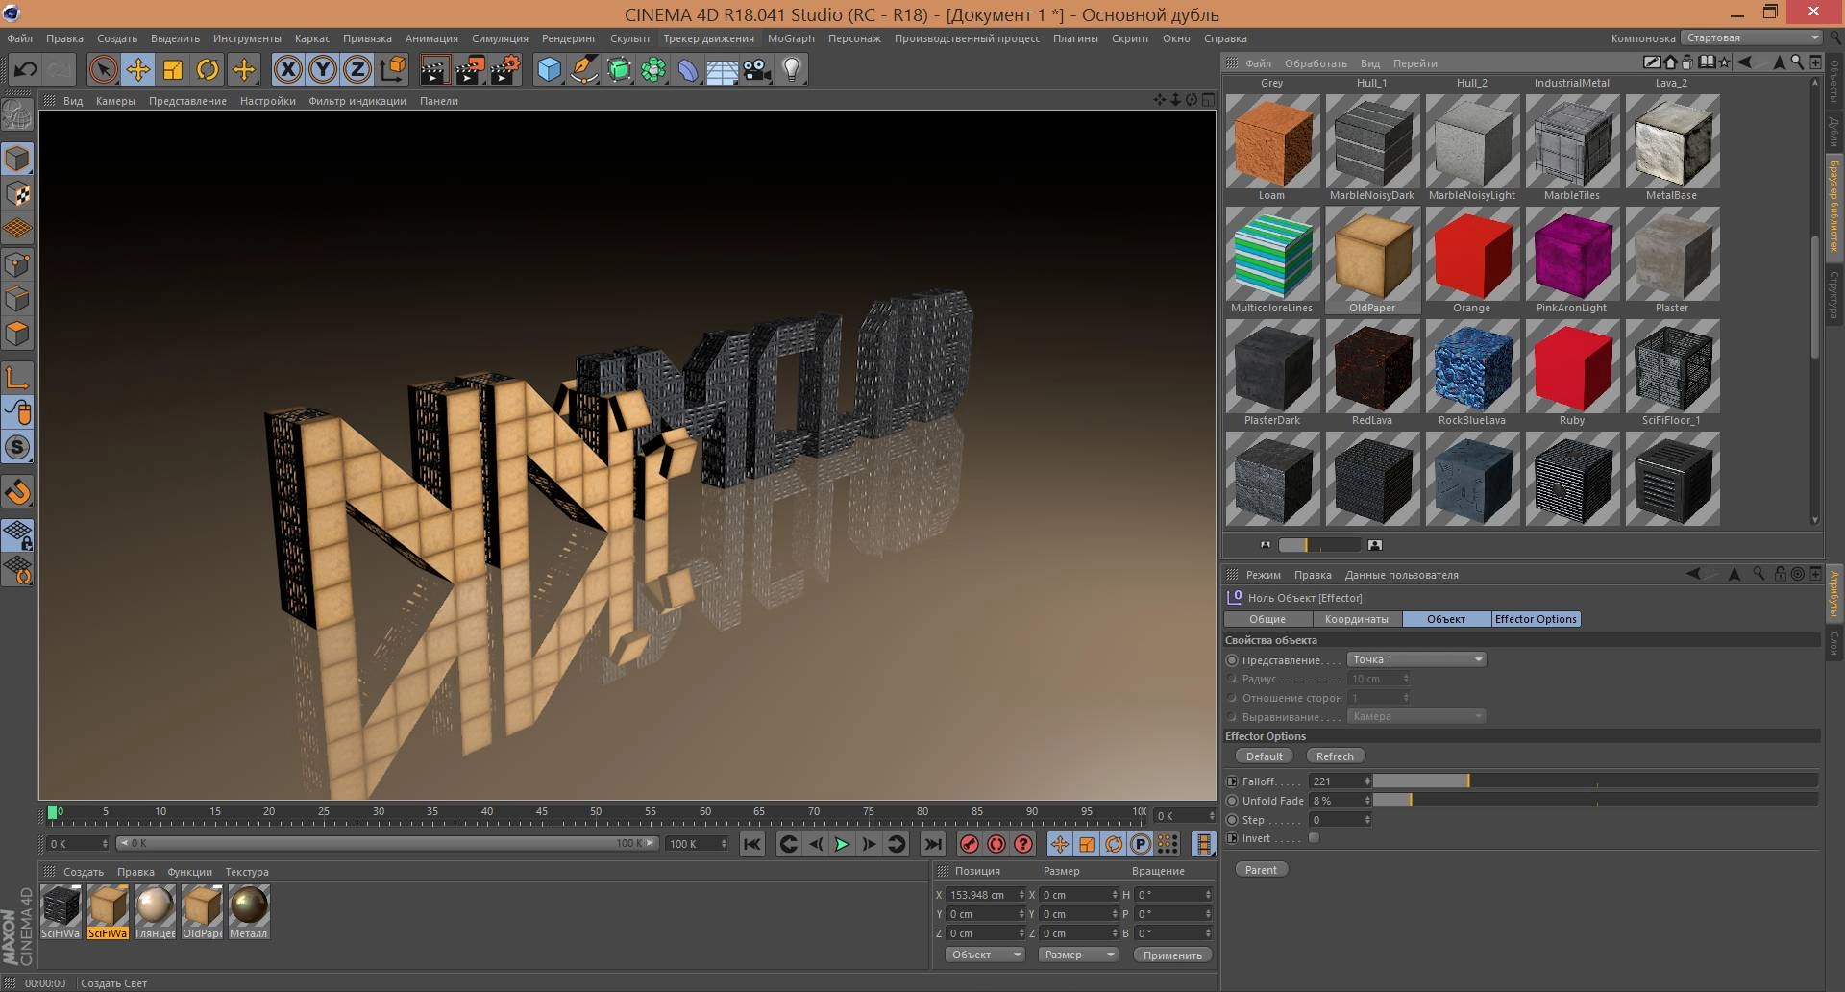Toggle the Y axis lock
The height and width of the screenshot is (992, 1845).
(x=323, y=69)
